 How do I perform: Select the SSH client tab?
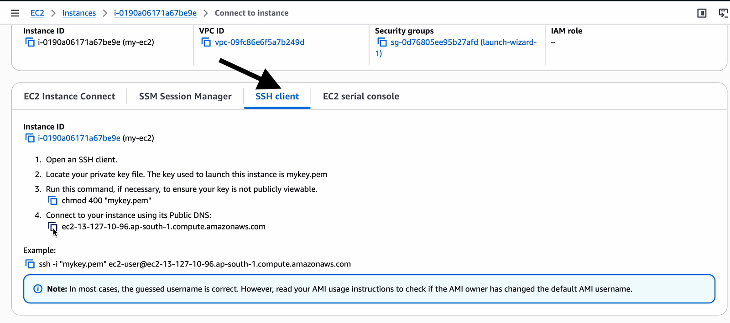277,96
